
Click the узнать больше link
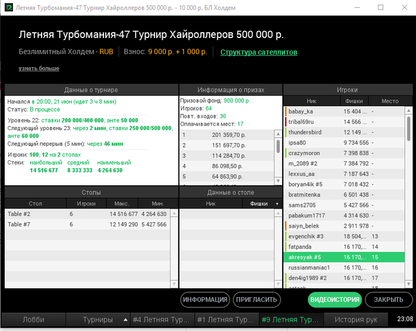click(39, 68)
